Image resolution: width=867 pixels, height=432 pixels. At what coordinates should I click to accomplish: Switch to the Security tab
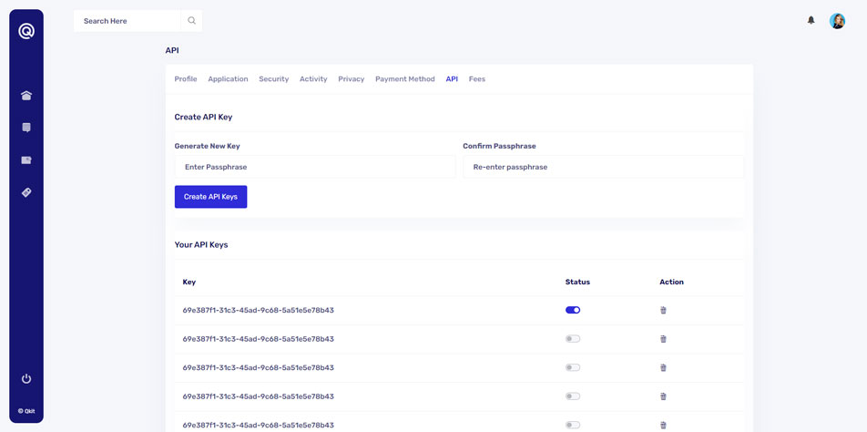[x=273, y=79]
